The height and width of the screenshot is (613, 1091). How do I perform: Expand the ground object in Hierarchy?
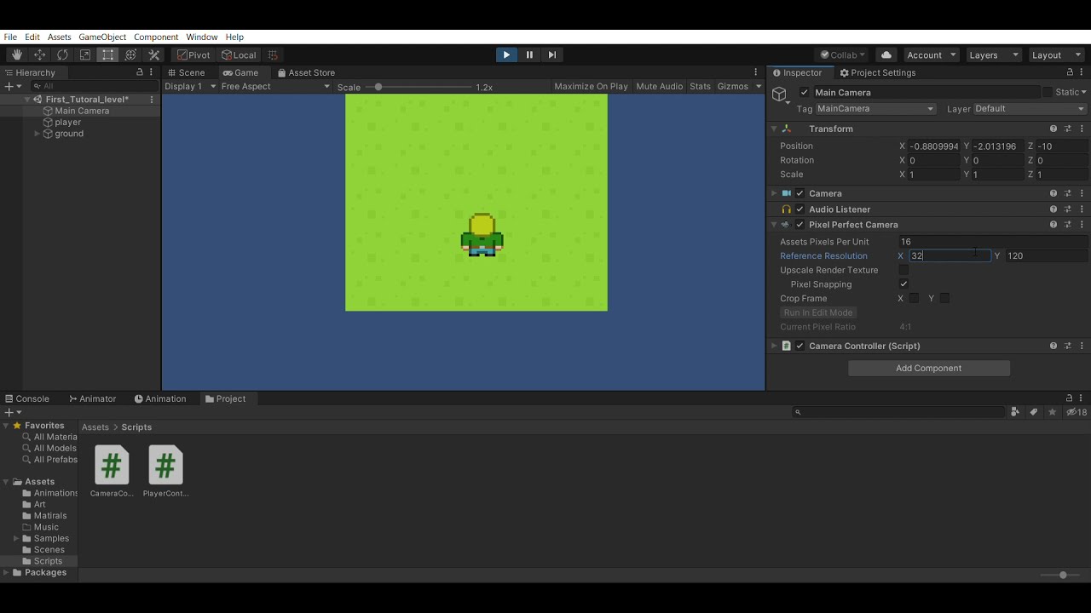coord(37,134)
